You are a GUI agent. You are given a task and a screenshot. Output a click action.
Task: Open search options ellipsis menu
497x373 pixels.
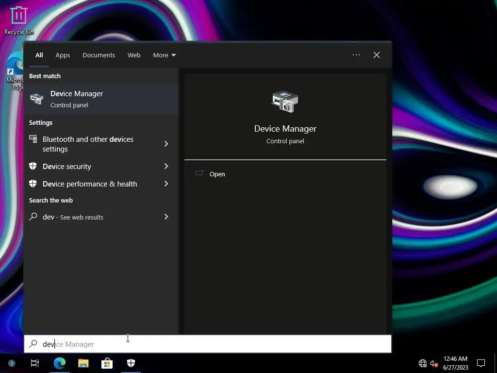(x=356, y=55)
